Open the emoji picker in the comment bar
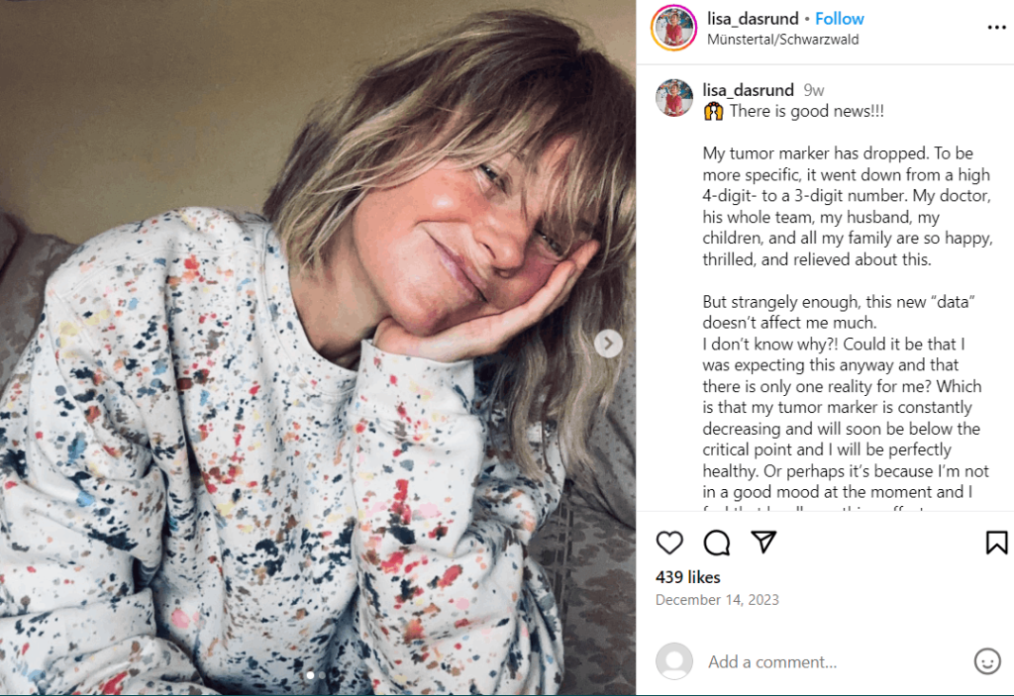The height and width of the screenshot is (696, 1014). [987, 661]
